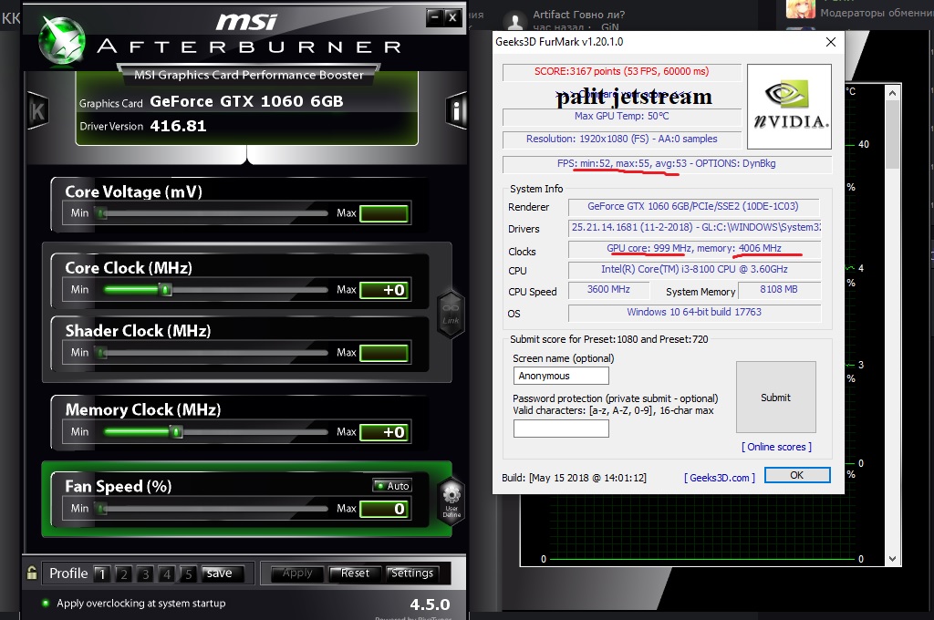Open the graphics card information i button

[x=456, y=110]
